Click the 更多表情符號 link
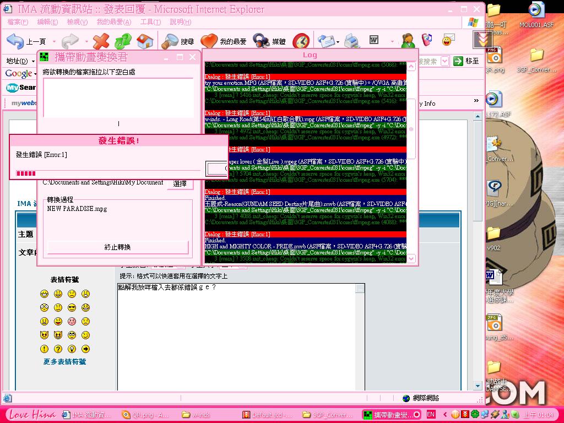 (65, 362)
